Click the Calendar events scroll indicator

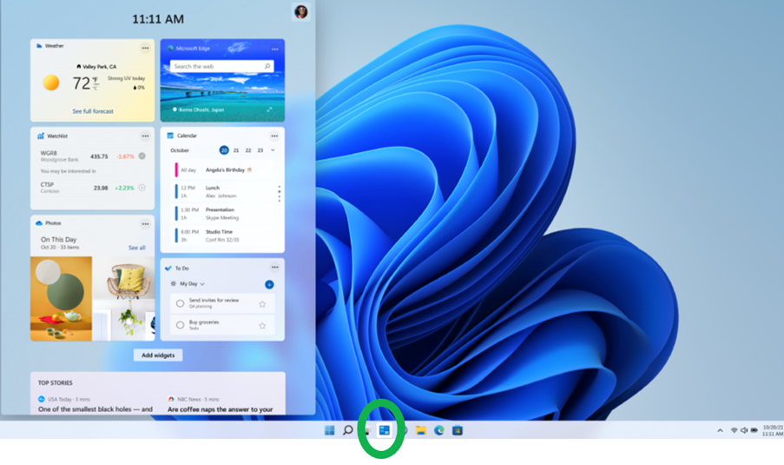[279, 193]
